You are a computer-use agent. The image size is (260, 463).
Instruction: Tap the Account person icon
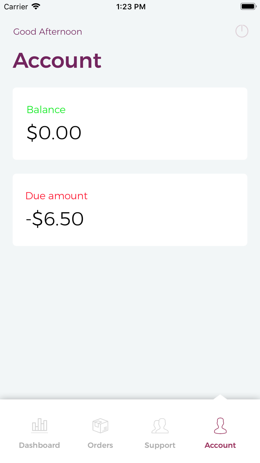pyautogui.click(x=220, y=426)
